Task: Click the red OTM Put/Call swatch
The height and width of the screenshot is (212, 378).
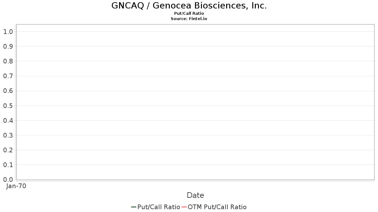Action: click(x=184, y=207)
